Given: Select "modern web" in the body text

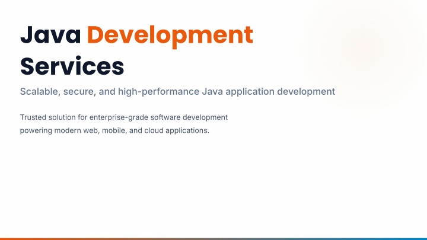Looking at the screenshot, I should 76,130.
